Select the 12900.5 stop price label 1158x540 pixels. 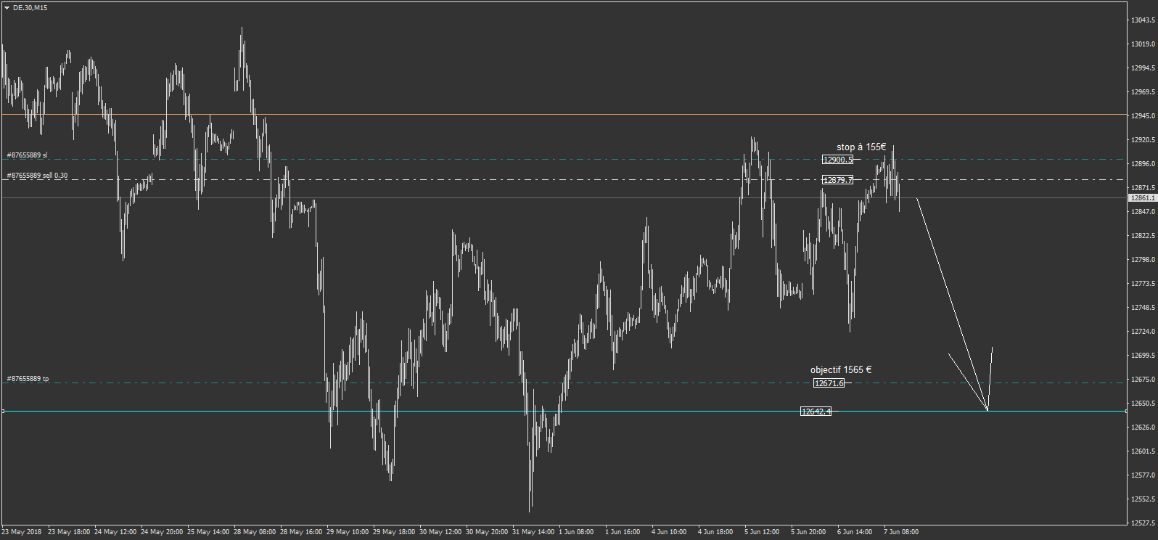(838, 160)
